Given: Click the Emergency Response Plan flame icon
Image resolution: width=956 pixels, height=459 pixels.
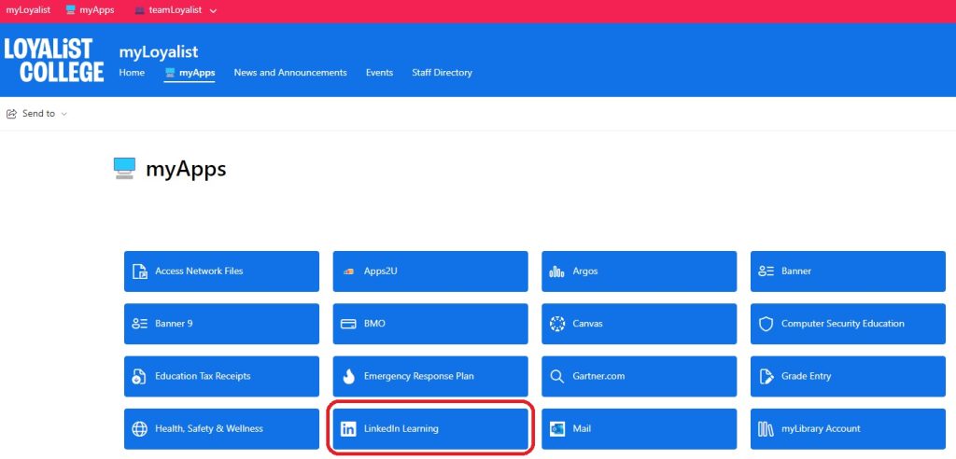Looking at the screenshot, I should pyautogui.click(x=348, y=376).
